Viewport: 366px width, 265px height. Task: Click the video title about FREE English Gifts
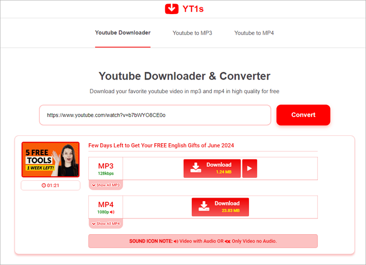(161, 145)
